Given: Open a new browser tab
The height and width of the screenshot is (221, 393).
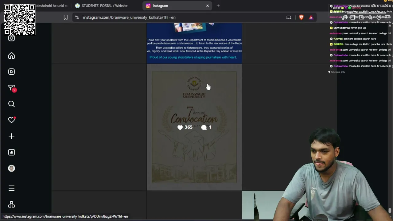Looking at the screenshot, I should coord(218,6).
